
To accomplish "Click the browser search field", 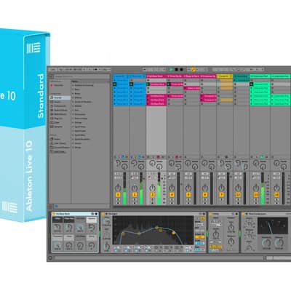I will coord(82,76).
